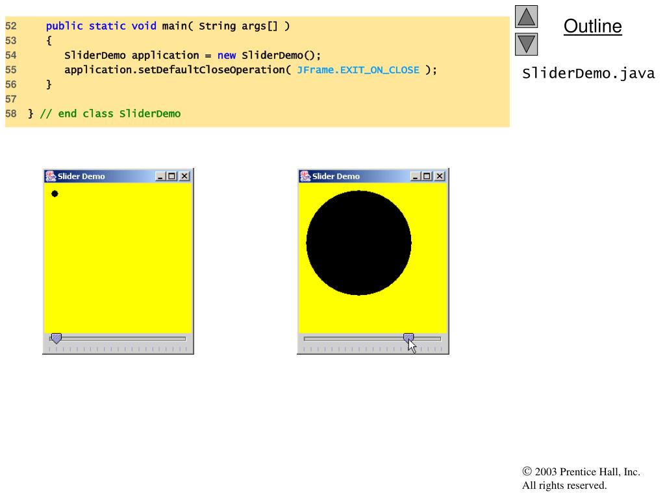
Task: Close the left Slider Demo window
Action: pos(184,176)
